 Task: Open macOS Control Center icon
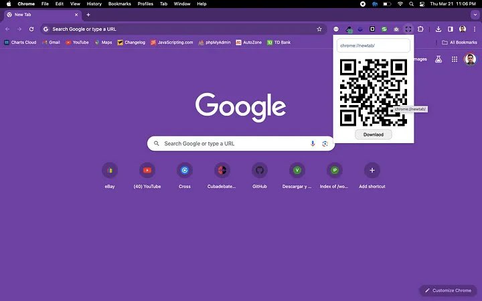tap(422, 4)
